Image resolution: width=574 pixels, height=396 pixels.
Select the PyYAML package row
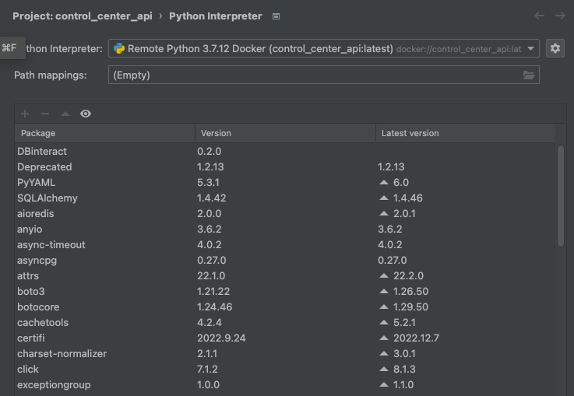[285, 183]
